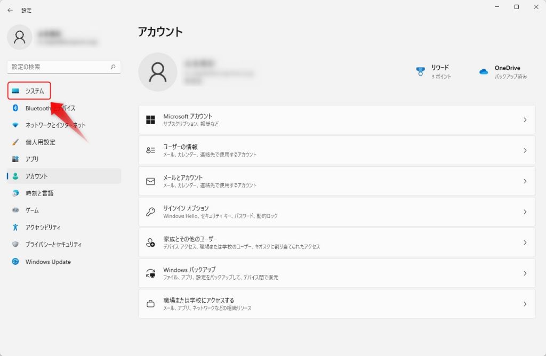
Task: Click the key icon for サインイン オプション
Action: point(150,212)
